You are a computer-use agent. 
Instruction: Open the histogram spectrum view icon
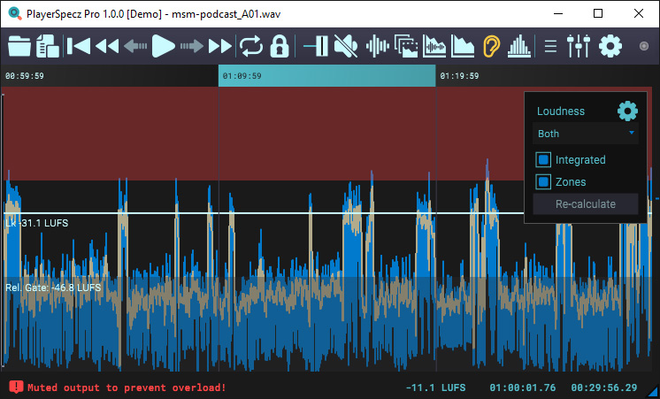(x=521, y=45)
